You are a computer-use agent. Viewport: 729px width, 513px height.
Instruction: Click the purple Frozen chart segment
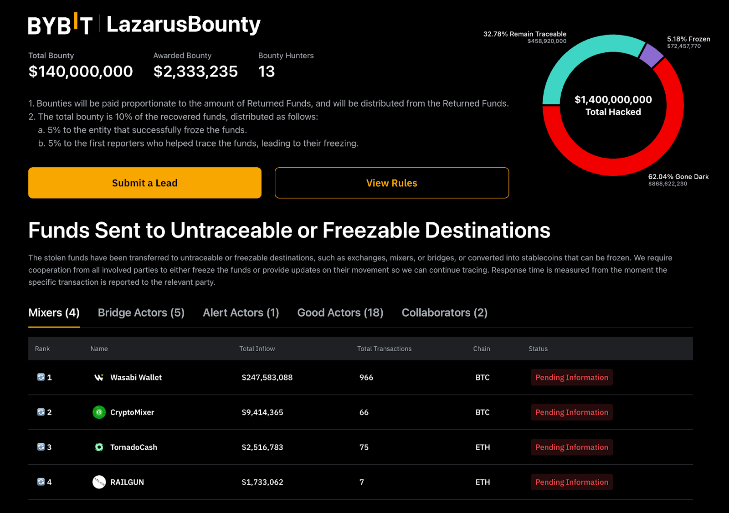(x=651, y=56)
